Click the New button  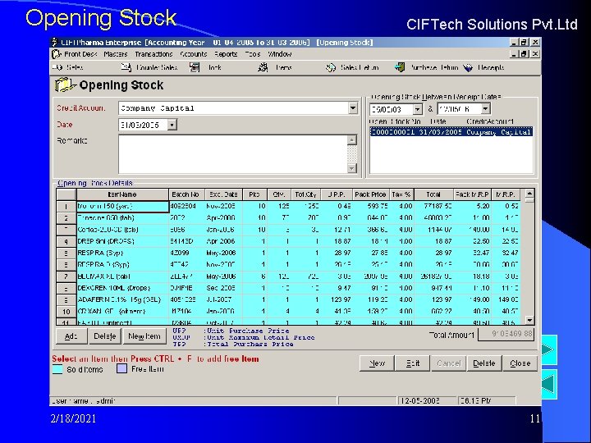[x=377, y=363]
